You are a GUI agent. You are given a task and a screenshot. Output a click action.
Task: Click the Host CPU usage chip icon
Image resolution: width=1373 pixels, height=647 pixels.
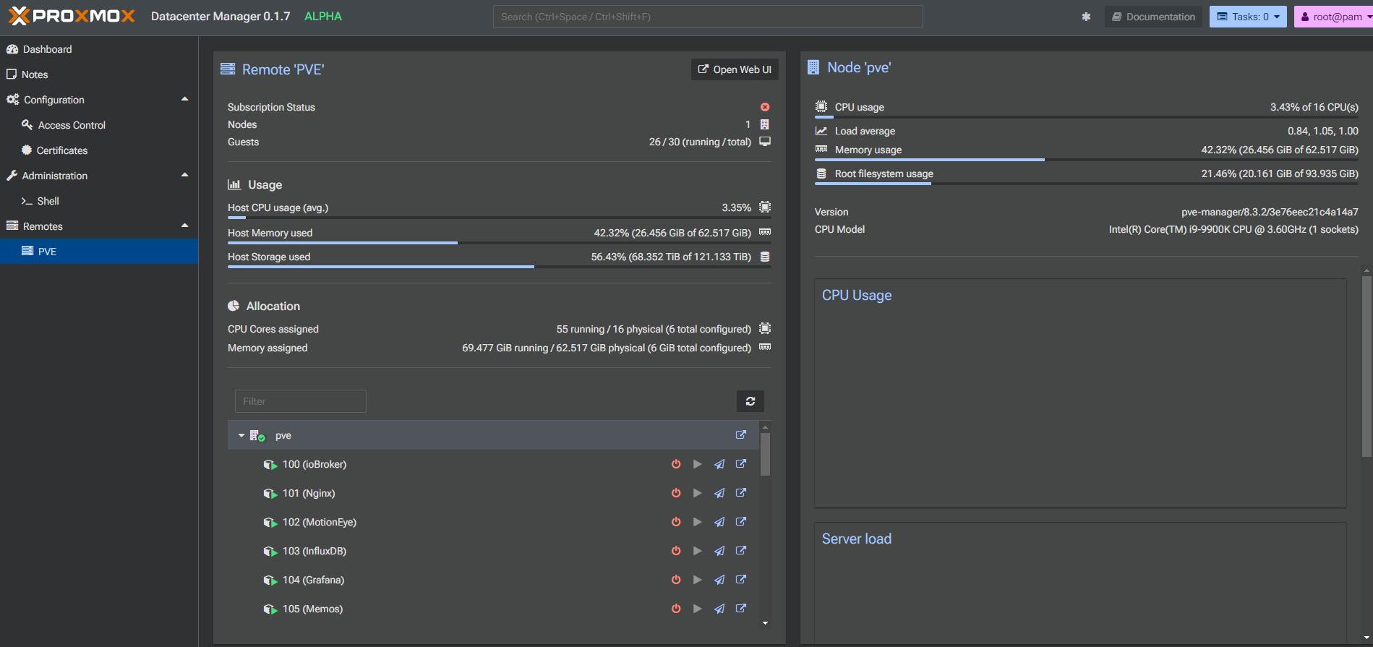point(765,207)
